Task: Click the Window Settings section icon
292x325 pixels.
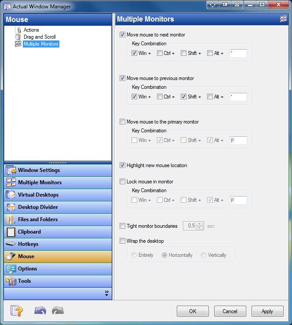Action: coord(11,170)
